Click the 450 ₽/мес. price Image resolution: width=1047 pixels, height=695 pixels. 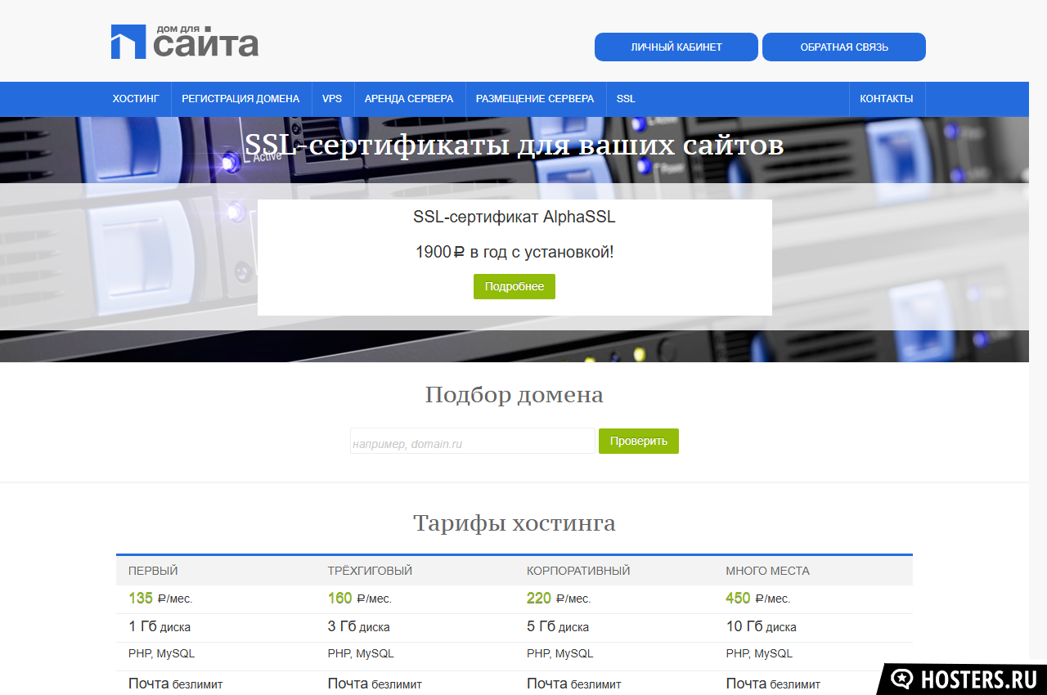tap(757, 599)
